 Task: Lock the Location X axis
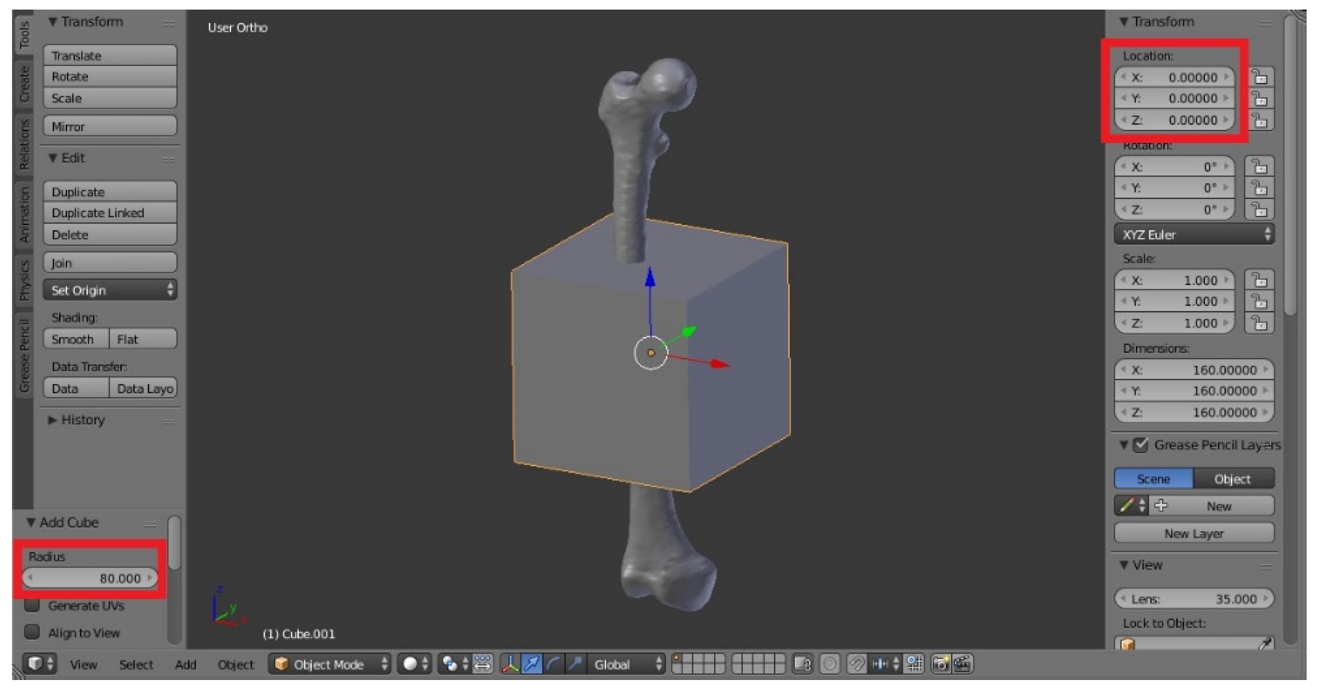tap(1260, 77)
